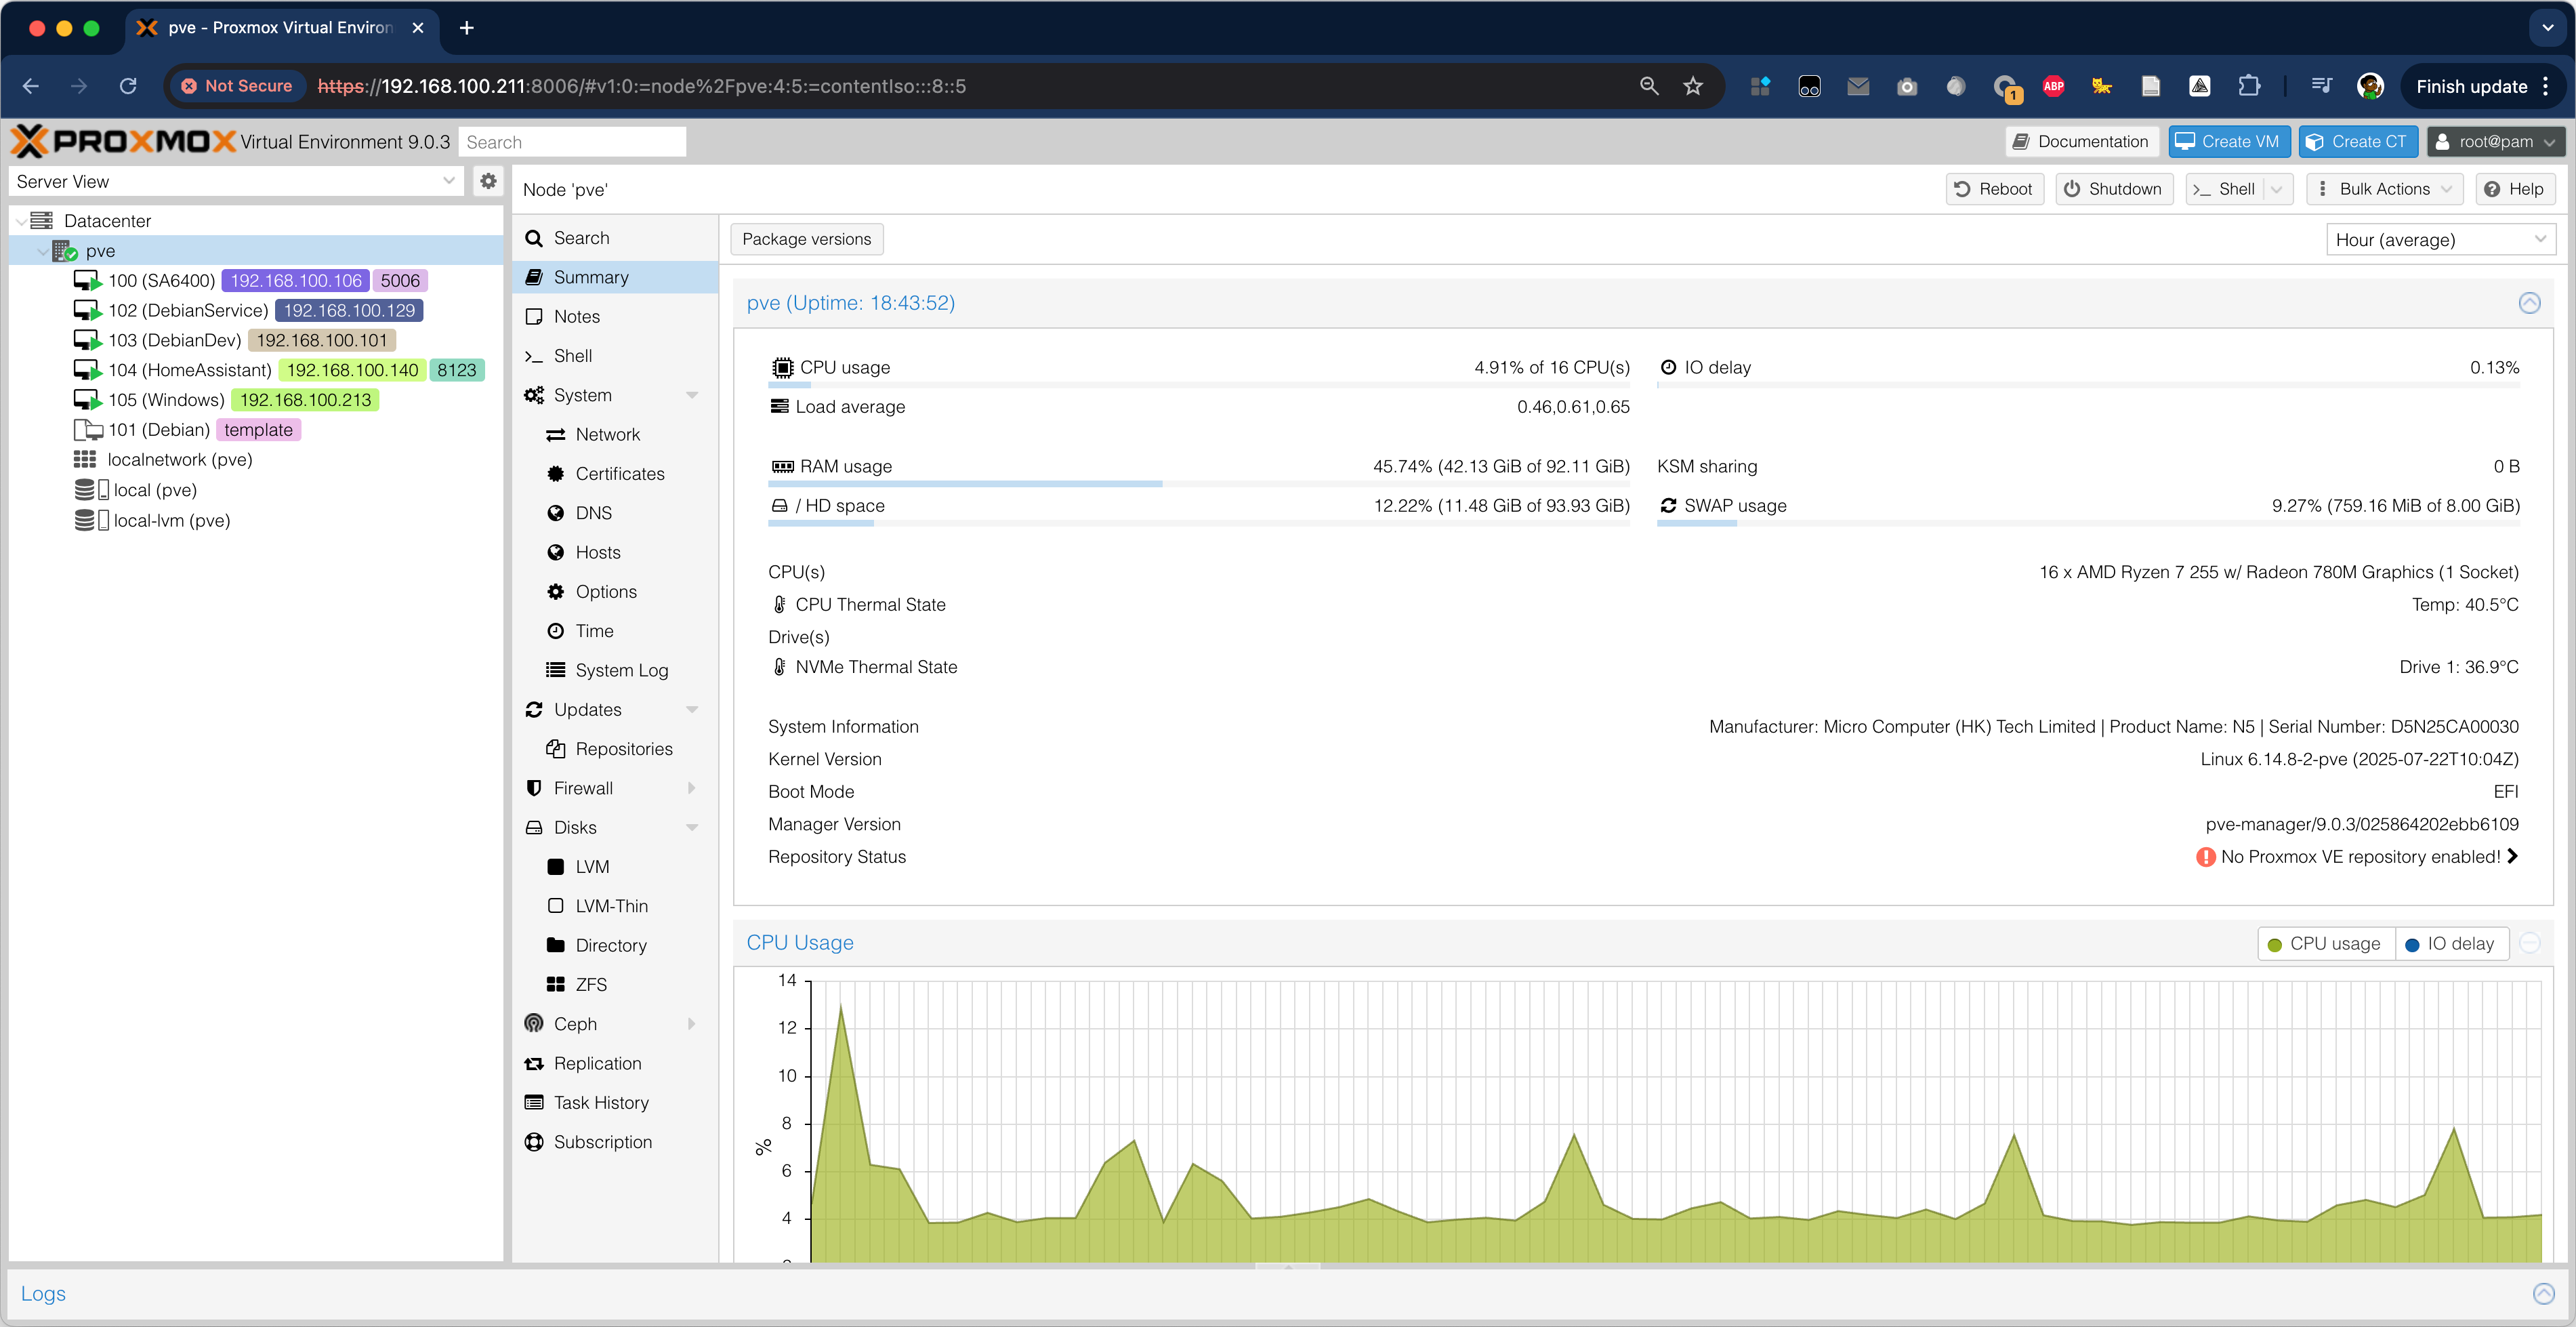The width and height of the screenshot is (2576, 1327).
Task: Open the Subscription menu item
Action: click(615, 1142)
